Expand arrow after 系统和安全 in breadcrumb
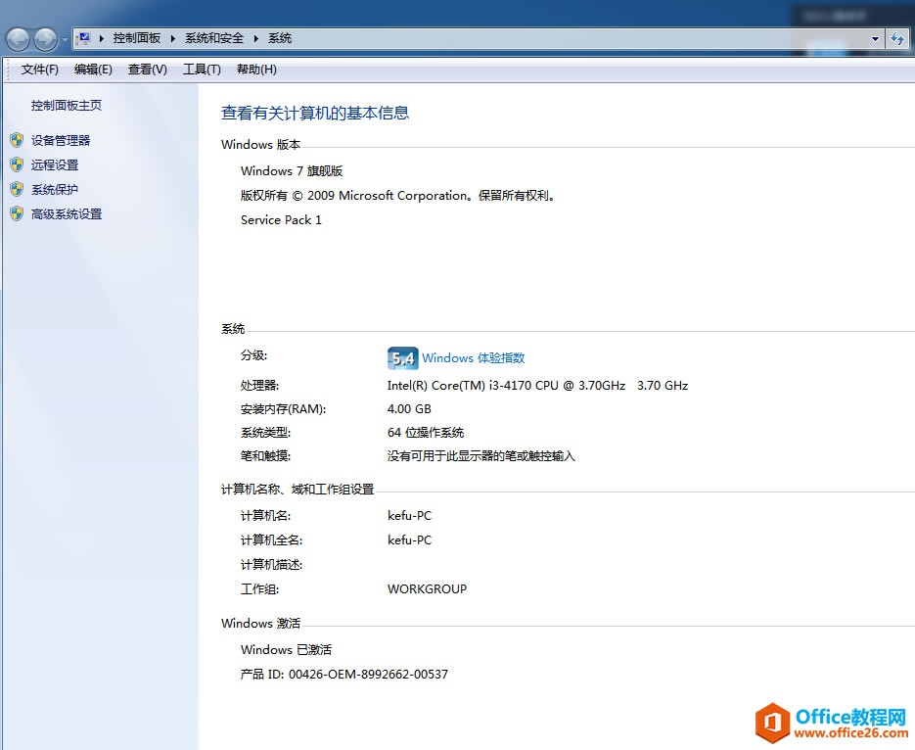Screen dimensions: 915x750 point(255,38)
